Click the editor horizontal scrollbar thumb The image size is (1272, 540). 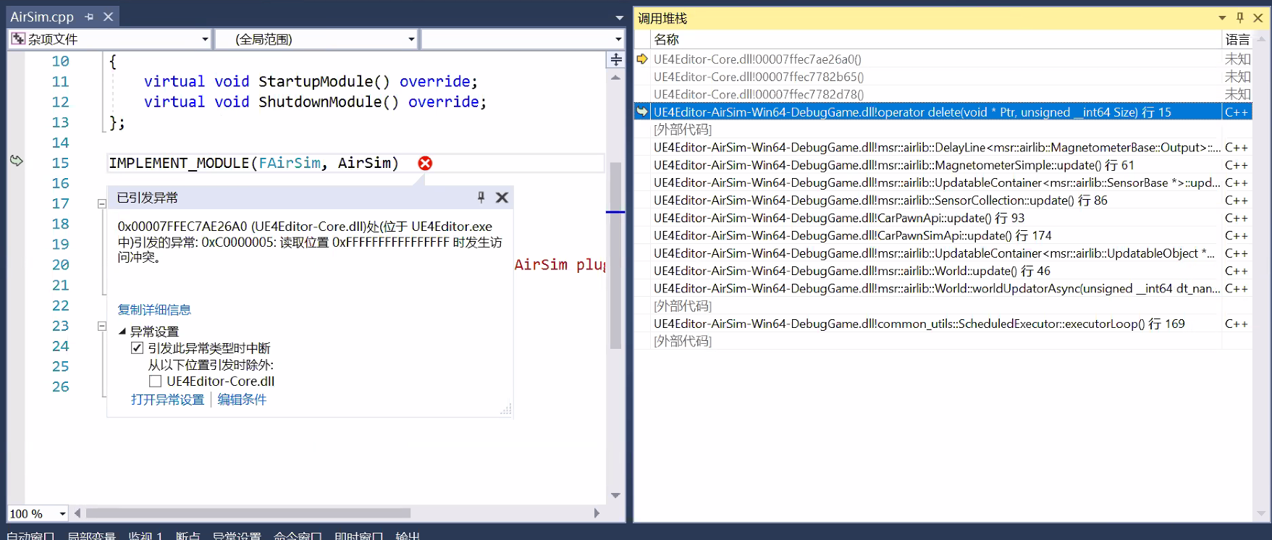(x=248, y=513)
